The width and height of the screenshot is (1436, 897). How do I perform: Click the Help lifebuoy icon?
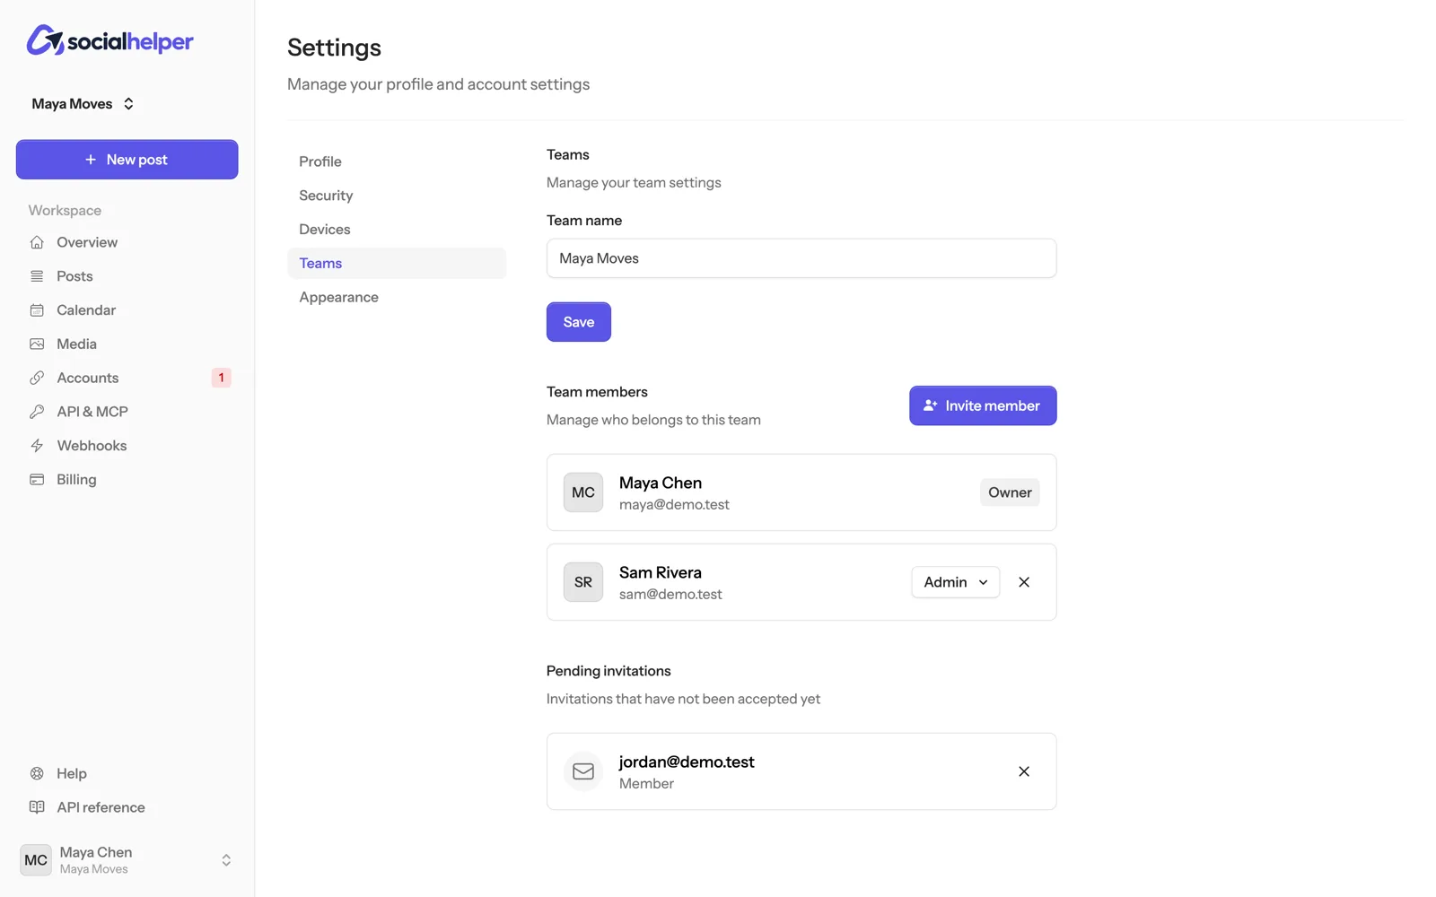point(37,773)
